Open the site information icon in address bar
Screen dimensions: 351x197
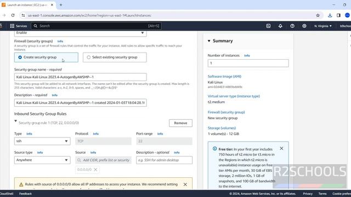(23, 15)
